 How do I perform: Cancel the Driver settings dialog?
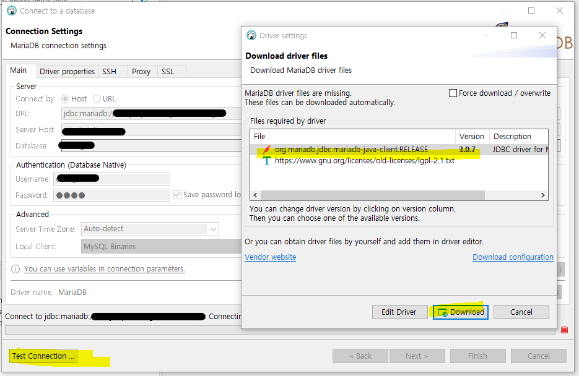(x=521, y=312)
